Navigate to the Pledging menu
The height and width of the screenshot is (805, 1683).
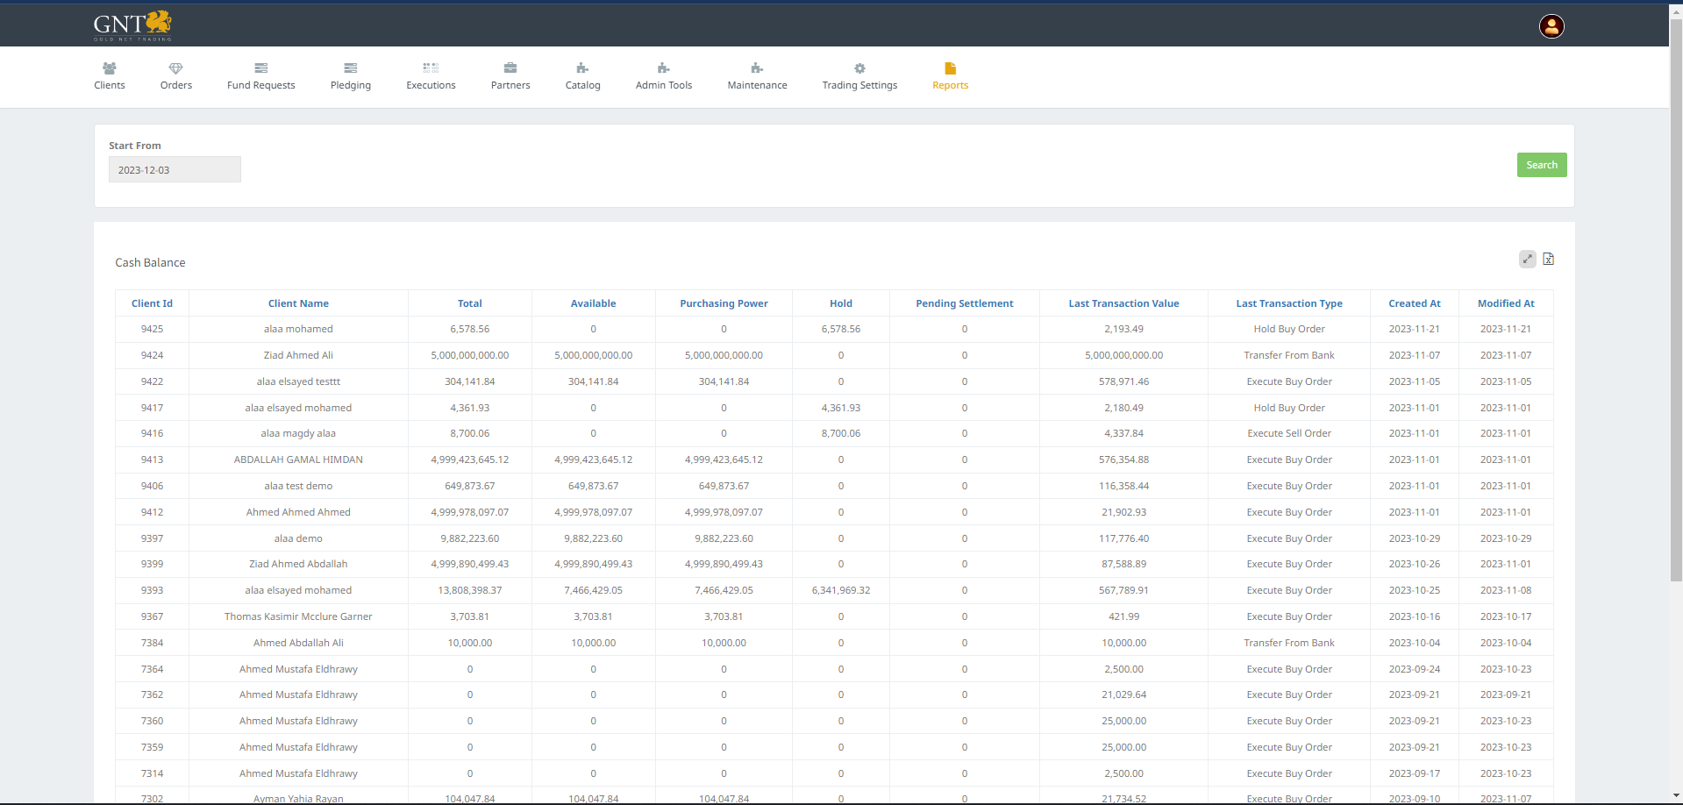350,77
